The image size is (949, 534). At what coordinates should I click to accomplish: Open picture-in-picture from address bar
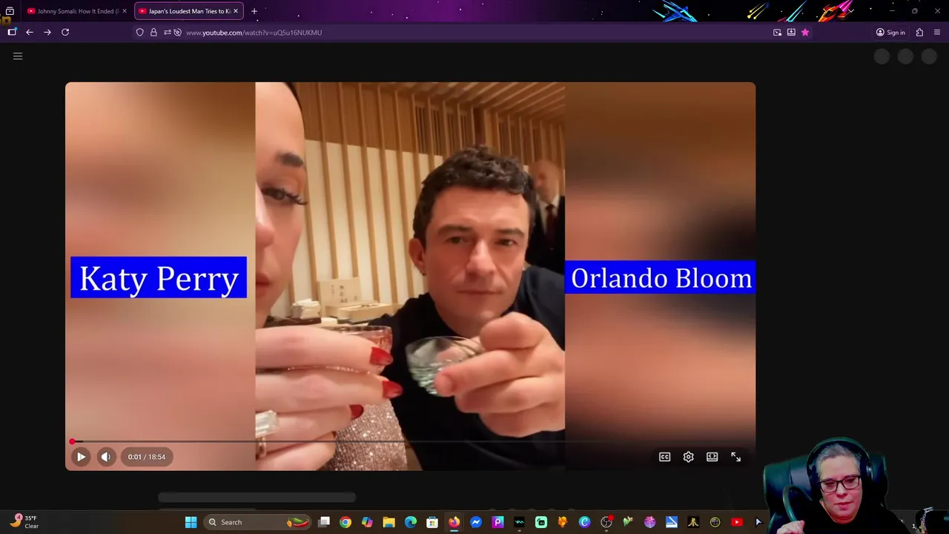pyautogui.click(x=777, y=33)
